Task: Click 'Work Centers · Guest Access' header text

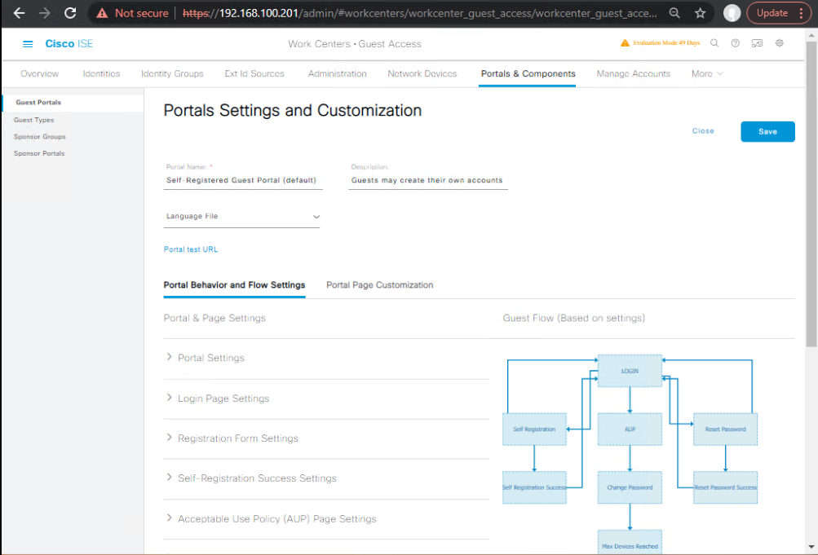Action: 355,44
